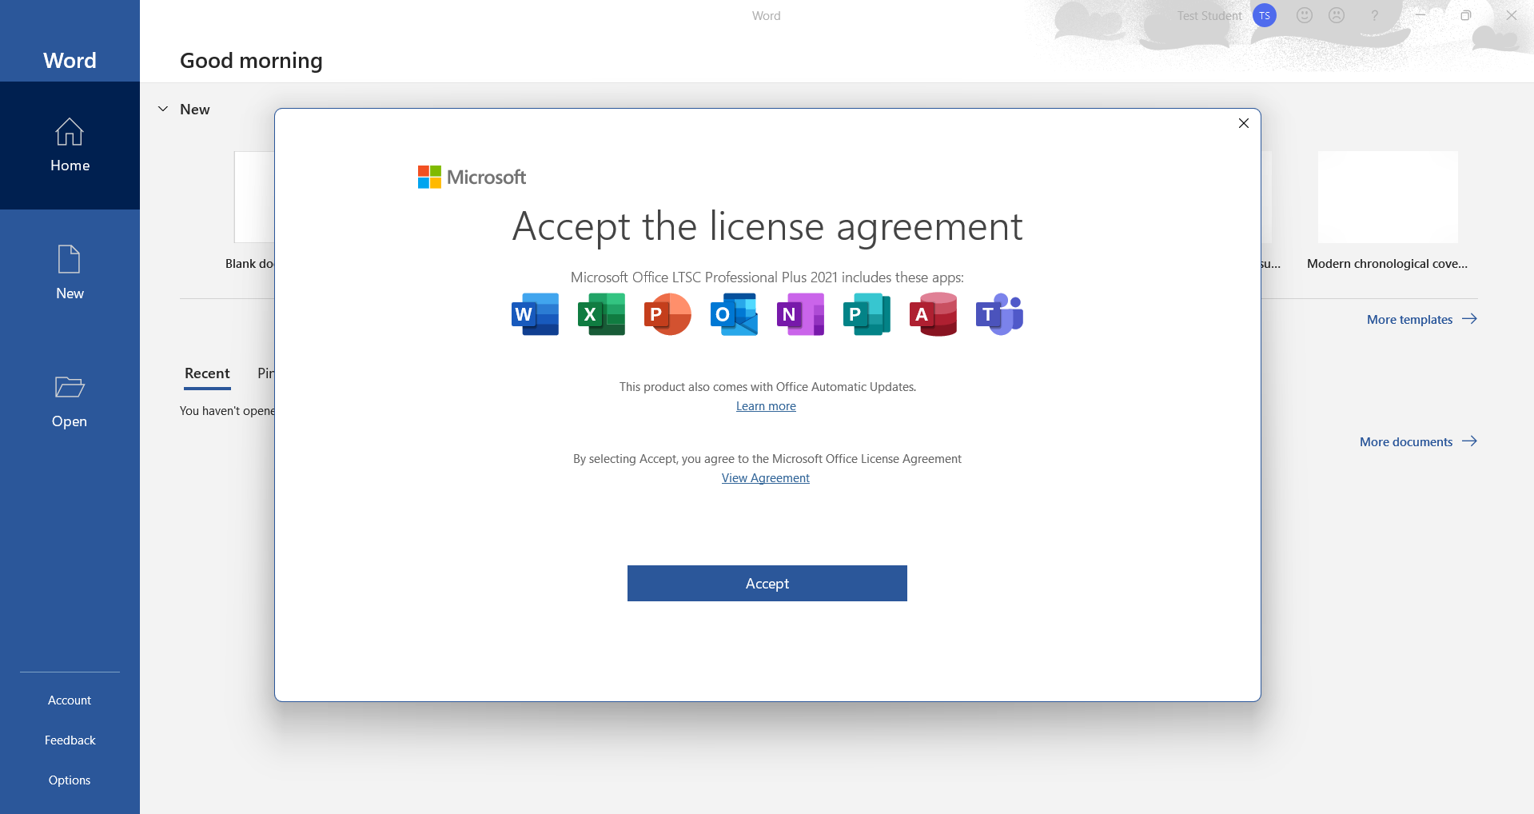Screen dimensions: 1534x814
Task: Click the Publisher app icon in dialog
Action: pyautogui.click(x=867, y=314)
